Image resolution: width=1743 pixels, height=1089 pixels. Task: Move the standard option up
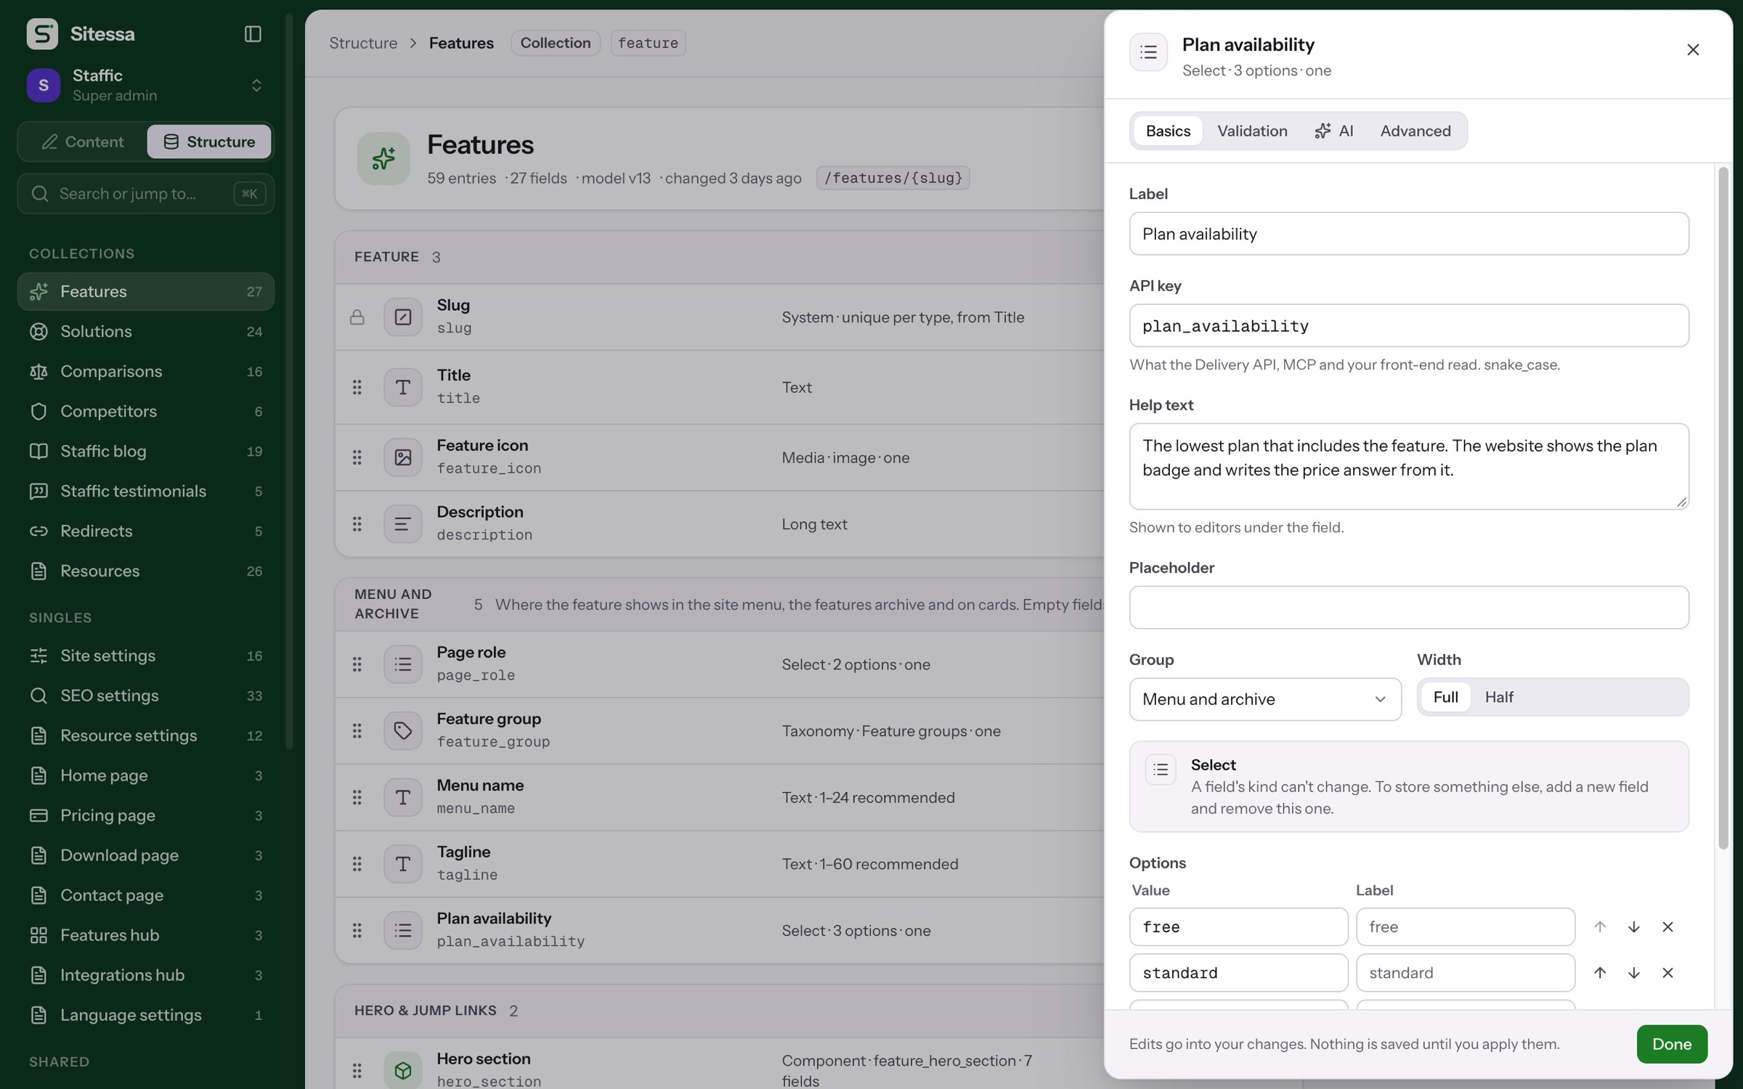tap(1600, 973)
